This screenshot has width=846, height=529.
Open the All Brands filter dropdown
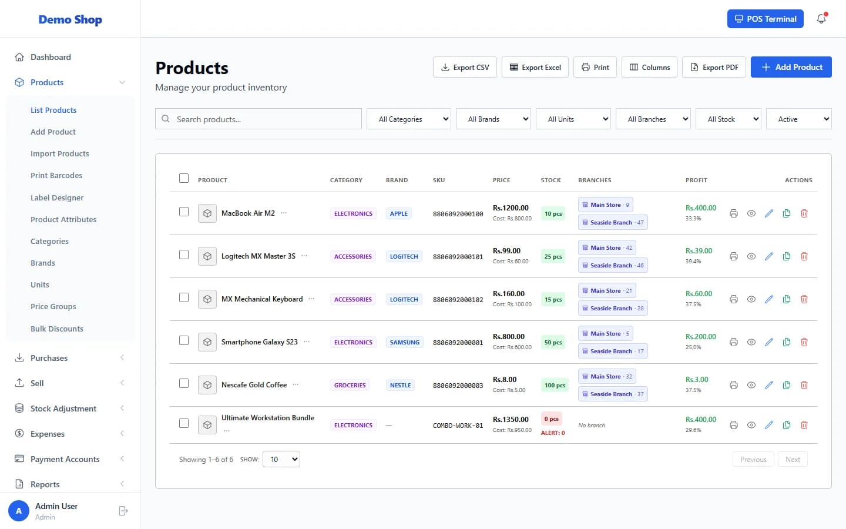point(493,119)
